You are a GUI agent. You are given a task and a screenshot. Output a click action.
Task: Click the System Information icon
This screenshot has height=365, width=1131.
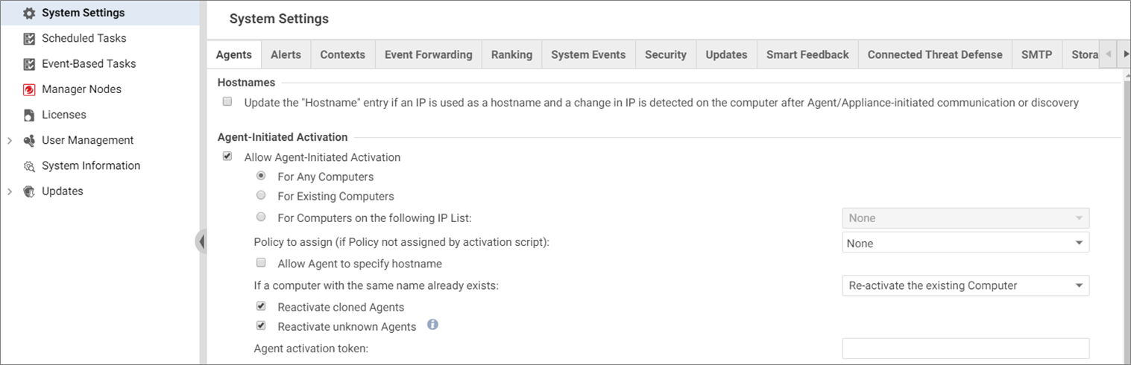tap(29, 166)
